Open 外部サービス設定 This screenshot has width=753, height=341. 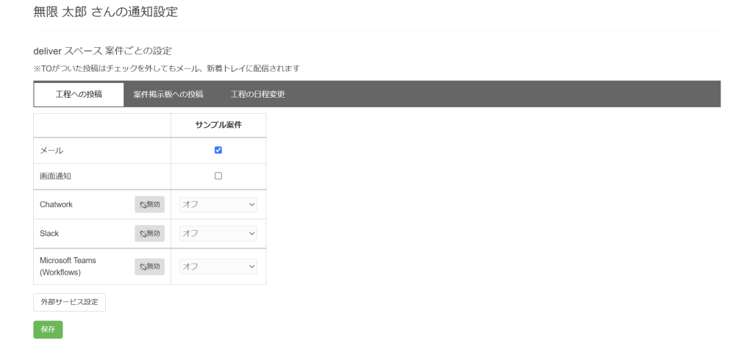click(x=70, y=303)
